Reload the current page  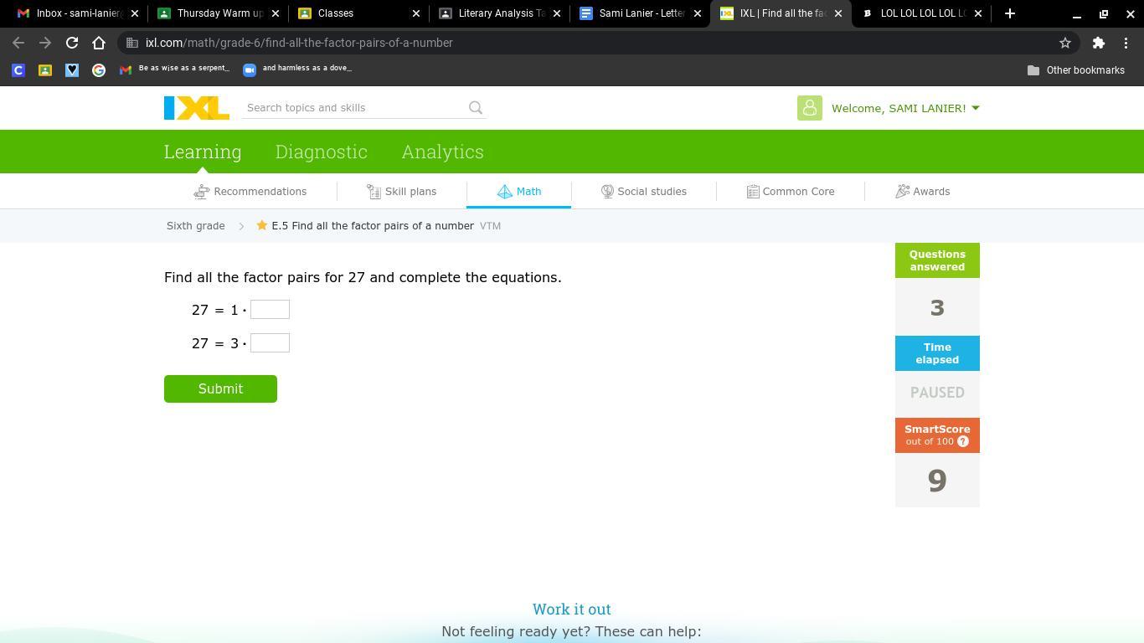(x=72, y=43)
